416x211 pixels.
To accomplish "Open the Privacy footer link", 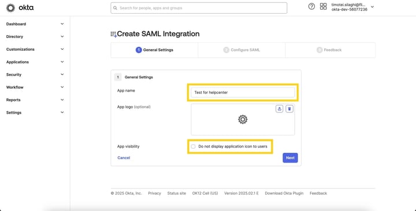I will click(x=154, y=193).
